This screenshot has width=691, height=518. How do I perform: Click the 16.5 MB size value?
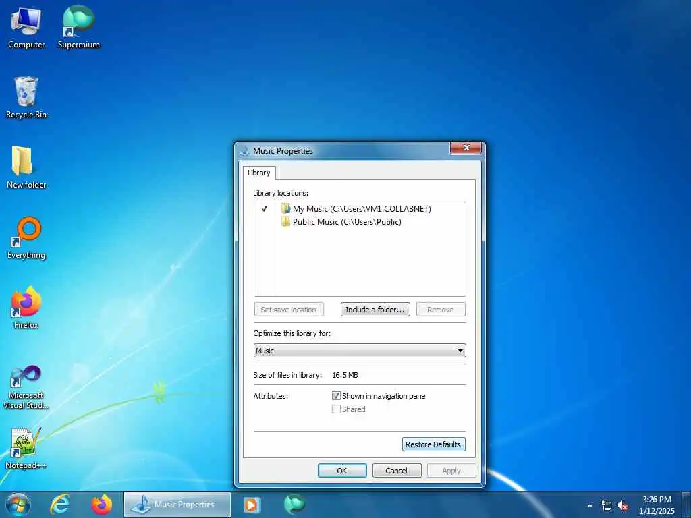(x=345, y=375)
